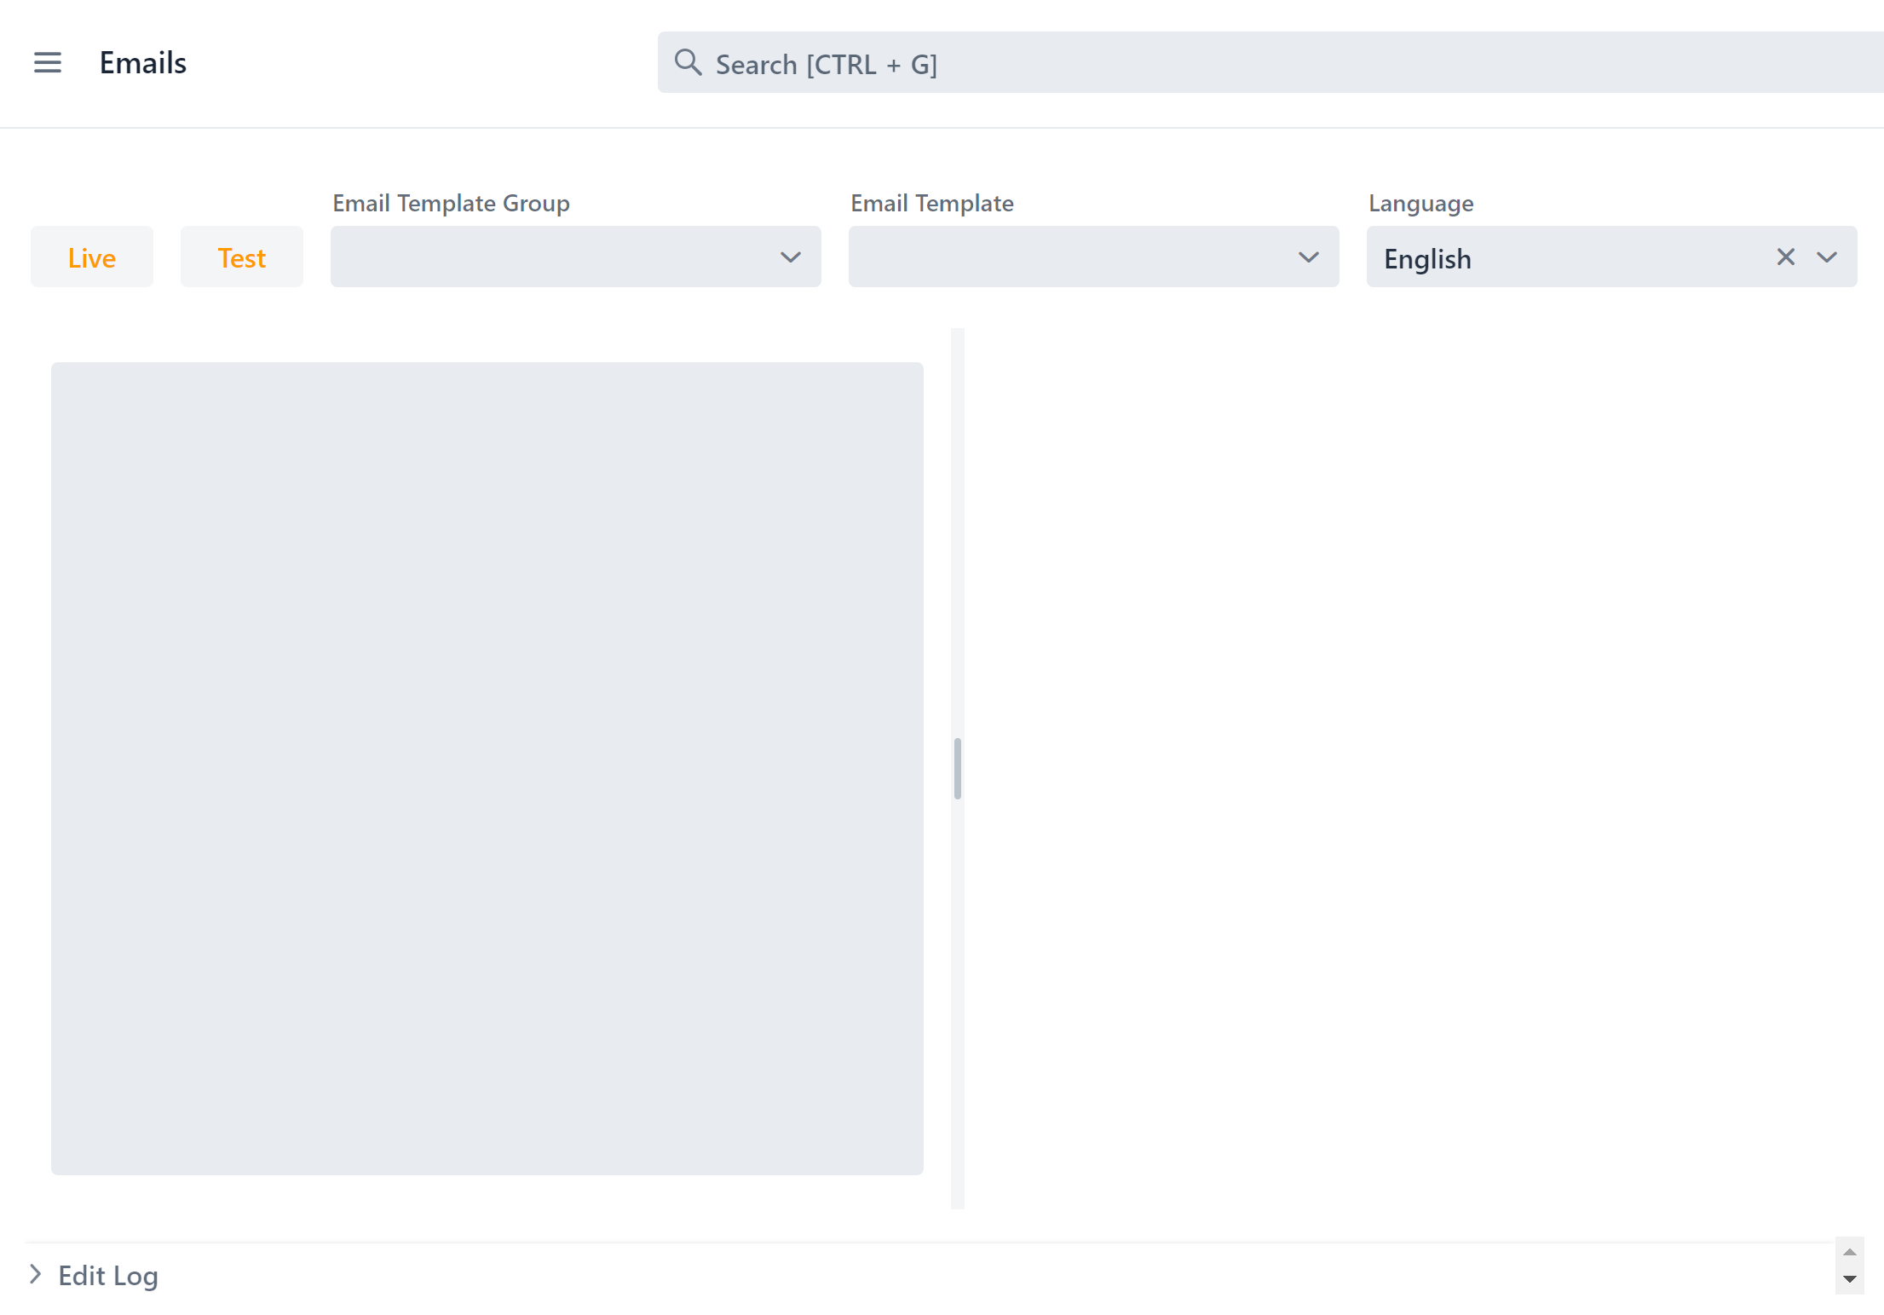Clear the English language selection with the X

tap(1786, 257)
